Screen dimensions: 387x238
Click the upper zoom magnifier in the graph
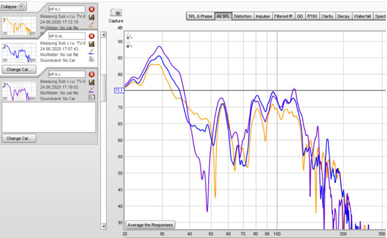(x=129, y=37)
